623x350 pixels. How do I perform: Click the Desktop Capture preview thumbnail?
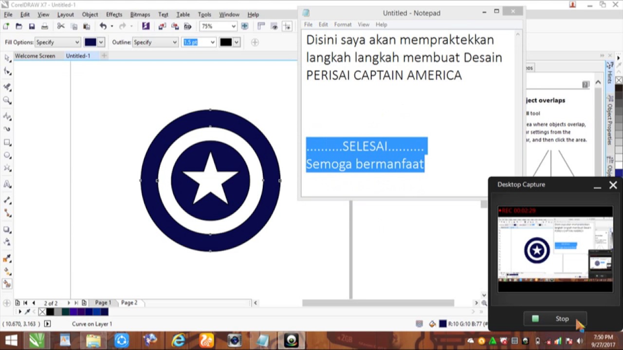pos(555,249)
